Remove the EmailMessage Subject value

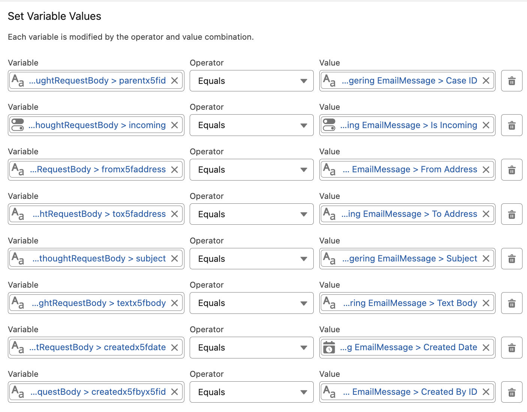point(486,258)
